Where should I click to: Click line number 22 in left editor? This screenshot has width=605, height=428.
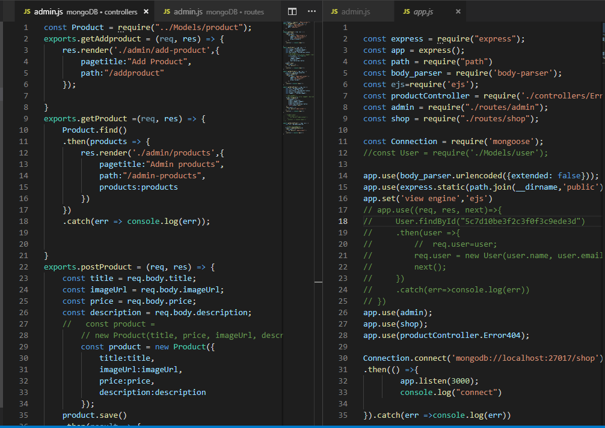tap(23, 267)
